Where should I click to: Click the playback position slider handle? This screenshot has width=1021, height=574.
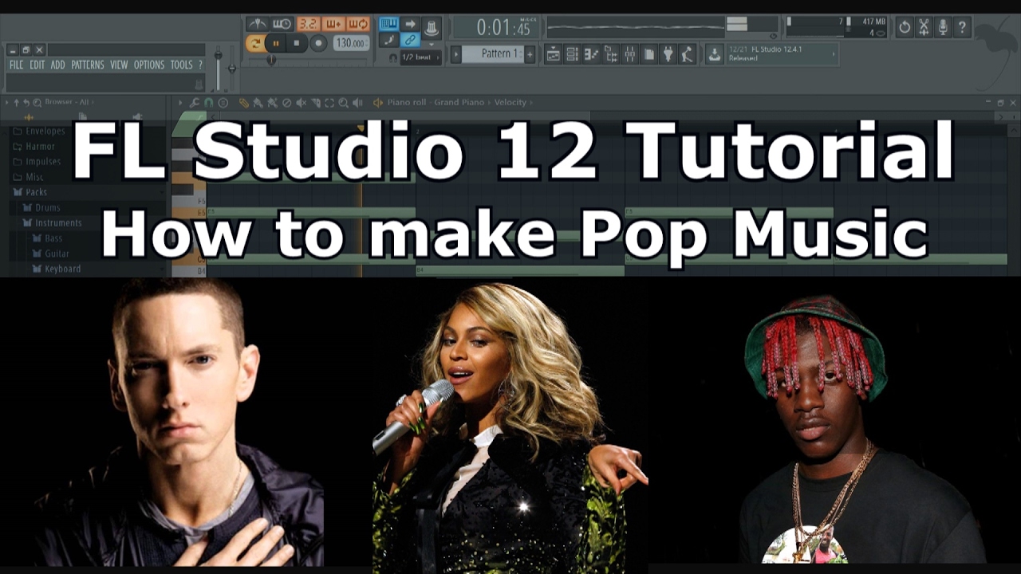[x=271, y=59]
